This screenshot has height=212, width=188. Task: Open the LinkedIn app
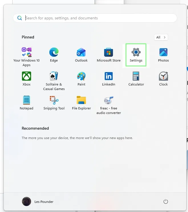(109, 79)
